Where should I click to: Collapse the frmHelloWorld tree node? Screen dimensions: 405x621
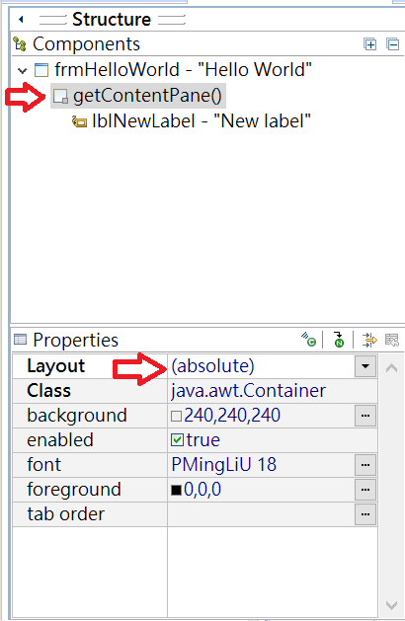pos(23,70)
